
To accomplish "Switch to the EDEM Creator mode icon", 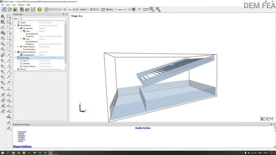I will pyautogui.click(x=4, y=9).
